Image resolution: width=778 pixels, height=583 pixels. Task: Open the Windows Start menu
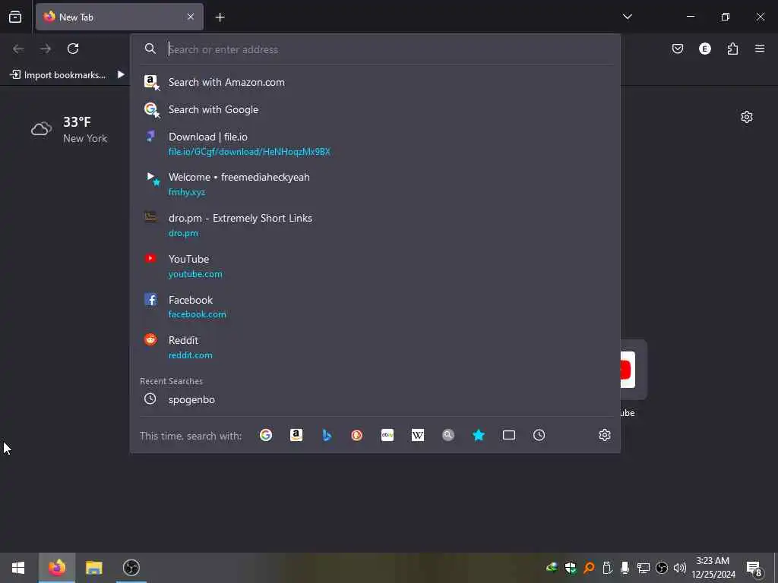coord(18,568)
